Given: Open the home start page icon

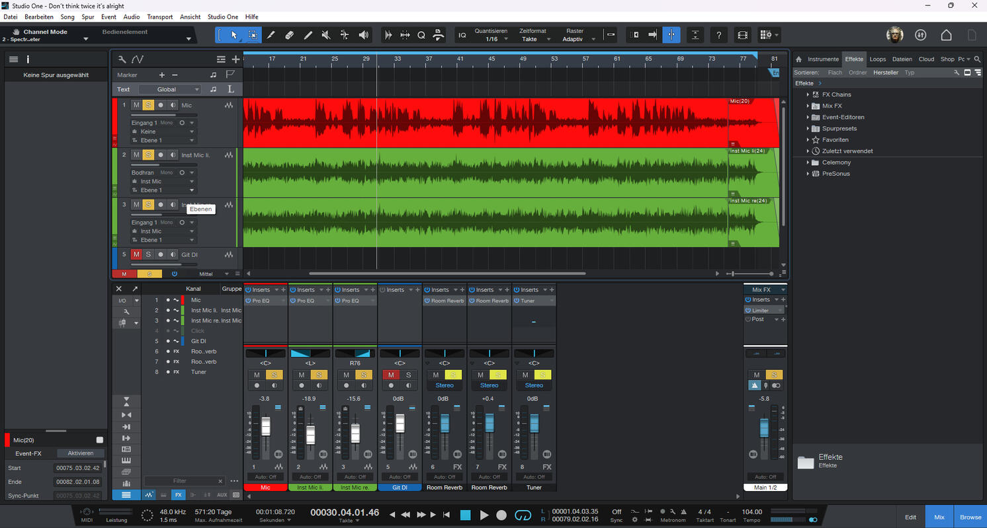Looking at the screenshot, I should (947, 35).
